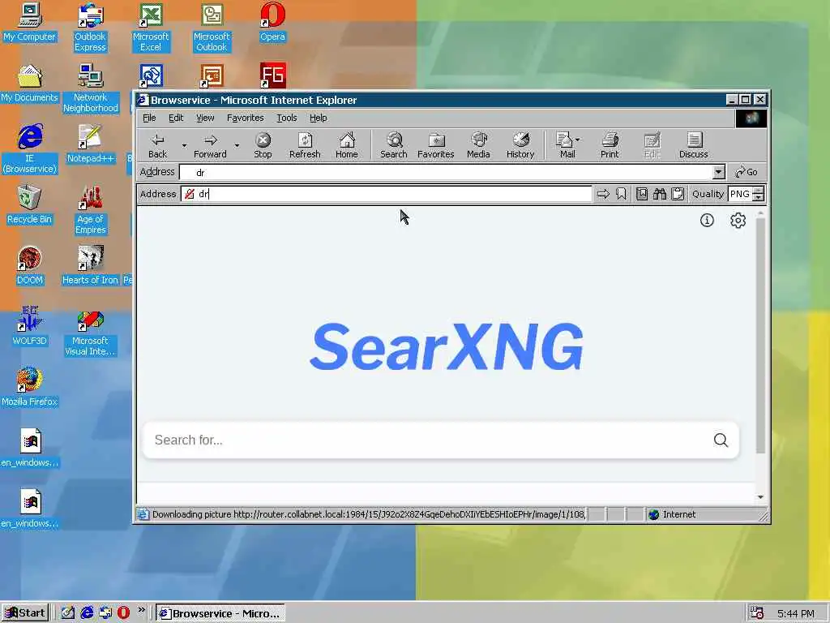Click Show Desktop quick launch icon

point(68,613)
